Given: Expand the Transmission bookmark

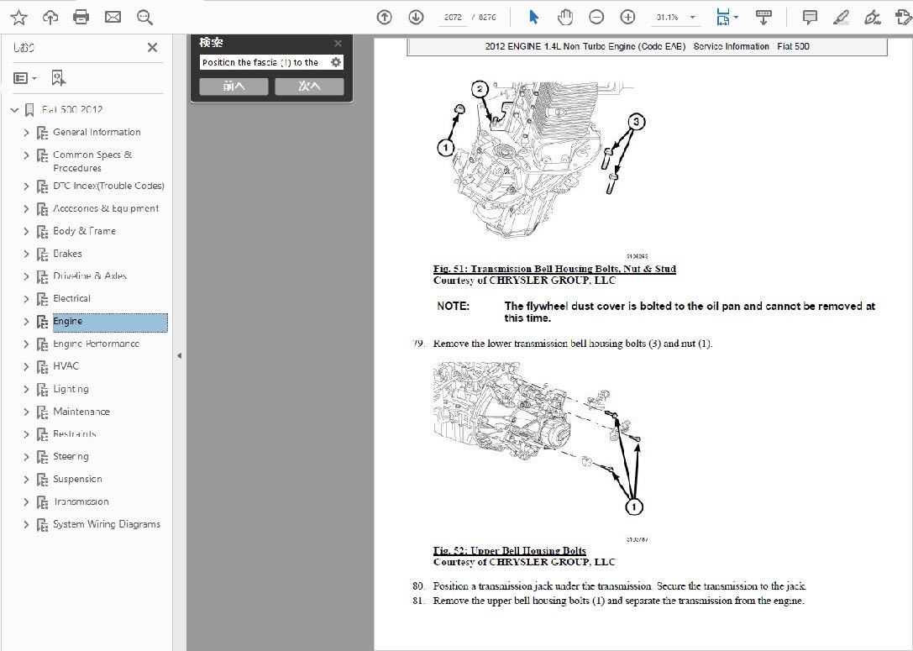Looking at the screenshot, I should coord(26,502).
